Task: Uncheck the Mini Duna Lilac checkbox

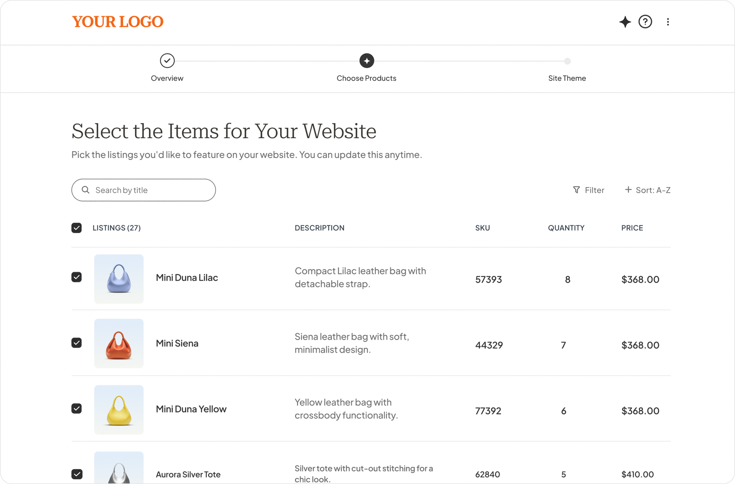Action: tap(77, 277)
